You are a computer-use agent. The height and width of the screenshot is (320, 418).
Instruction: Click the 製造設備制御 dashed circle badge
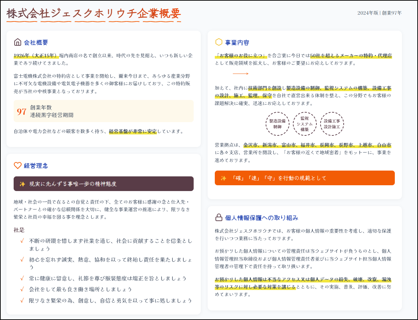pos(278,123)
